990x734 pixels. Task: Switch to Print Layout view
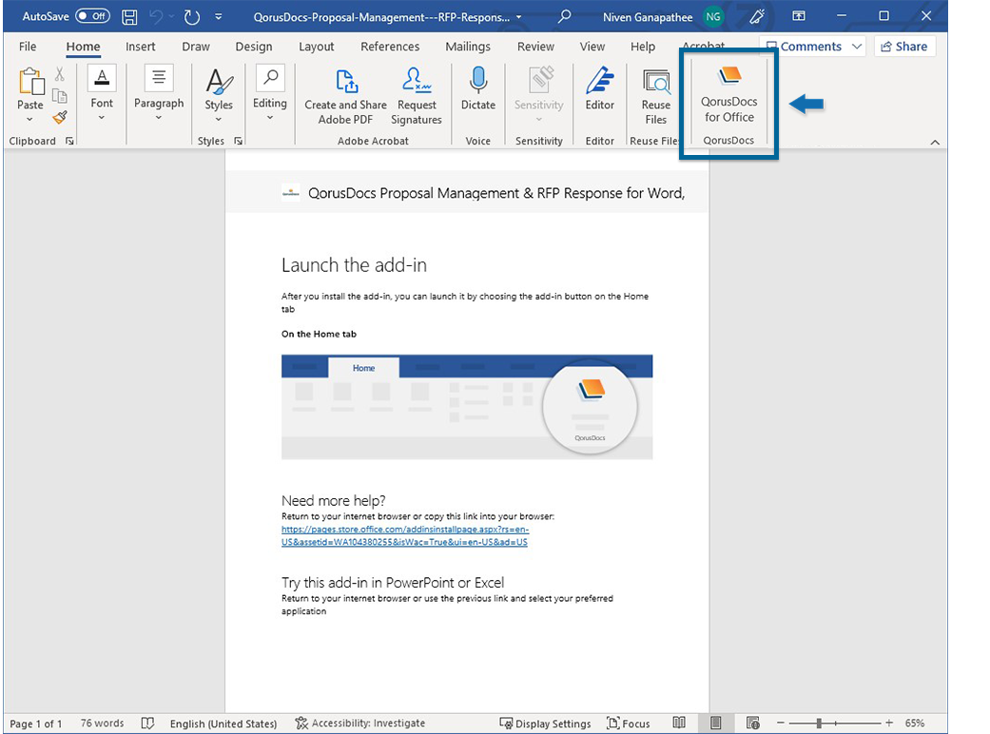tap(716, 724)
